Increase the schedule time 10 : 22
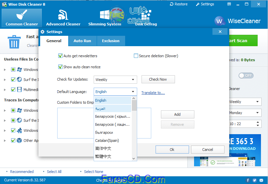Viewport: 268px width, 184px height. point(258,122)
